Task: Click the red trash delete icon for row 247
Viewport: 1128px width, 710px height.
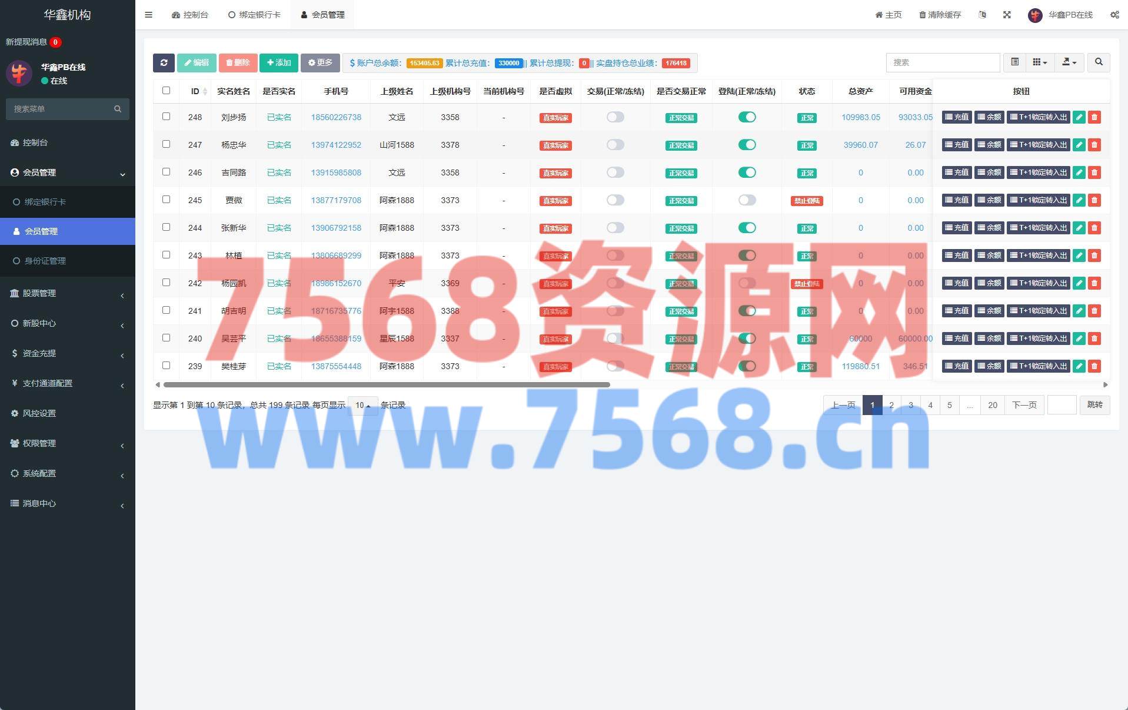Action: click(x=1094, y=145)
